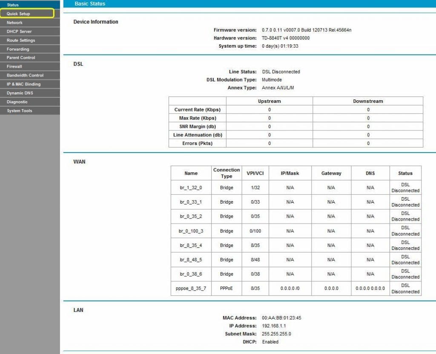Open the Firewall configuration page
This screenshot has width=436, height=354.
tap(15, 66)
